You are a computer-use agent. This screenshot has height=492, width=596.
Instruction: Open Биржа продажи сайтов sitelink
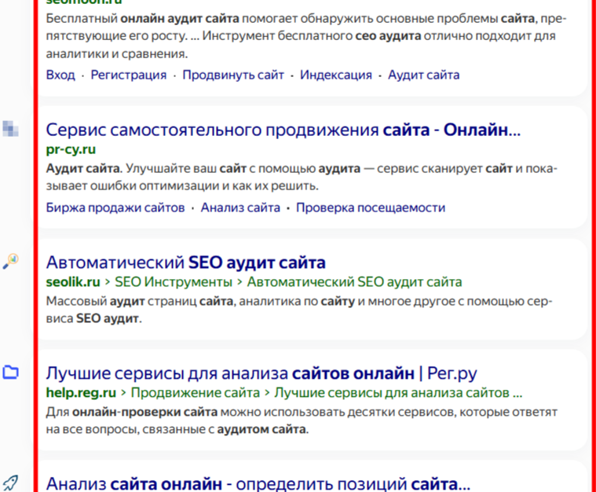coord(115,207)
